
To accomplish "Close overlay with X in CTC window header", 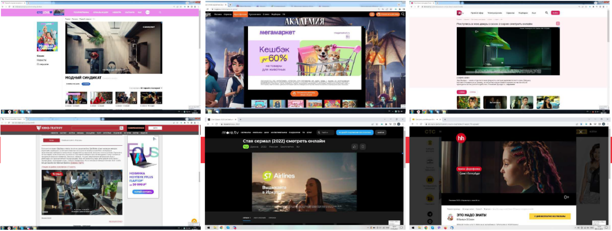I will coord(581,131).
